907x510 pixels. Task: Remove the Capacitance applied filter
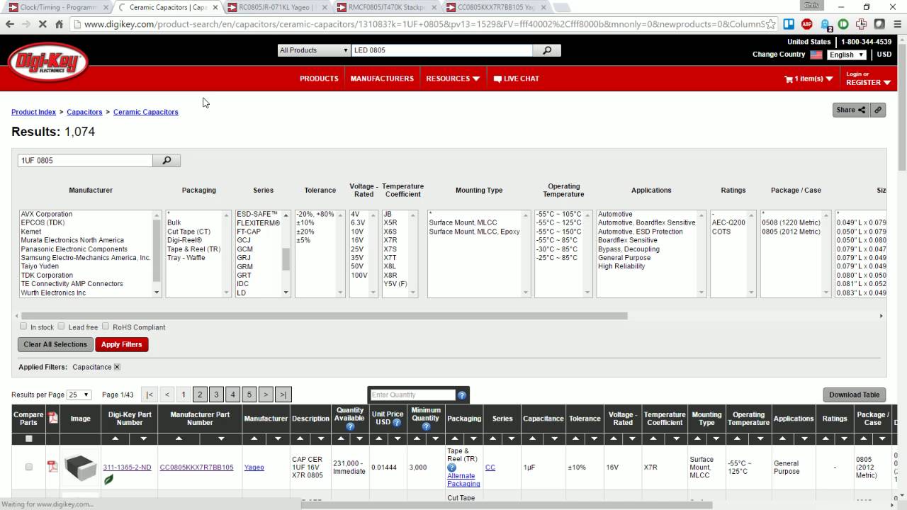coord(117,367)
